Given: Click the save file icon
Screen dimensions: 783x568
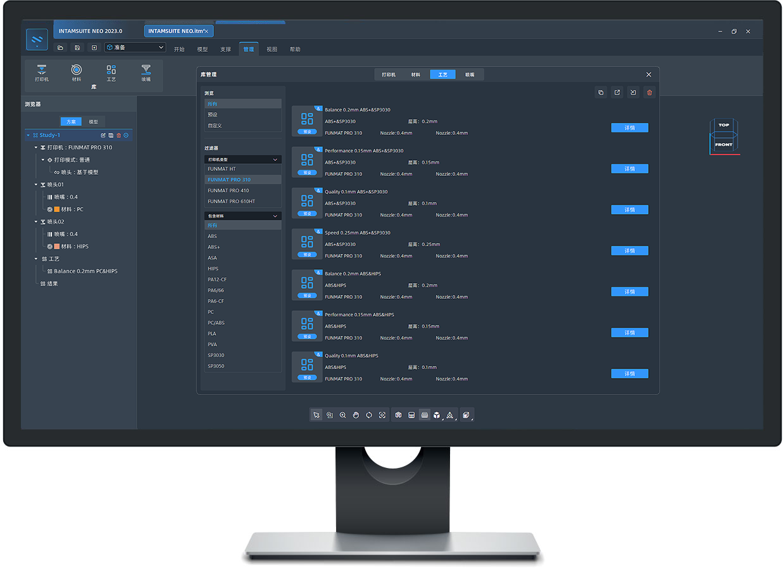Looking at the screenshot, I should (x=77, y=47).
